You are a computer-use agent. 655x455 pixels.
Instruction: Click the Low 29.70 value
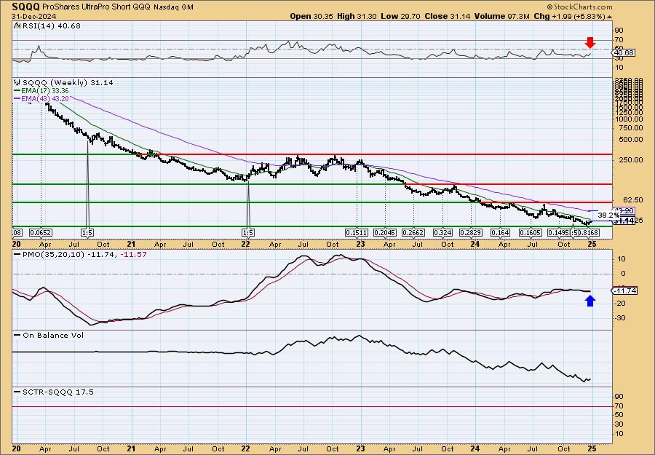[x=400, y=16]
